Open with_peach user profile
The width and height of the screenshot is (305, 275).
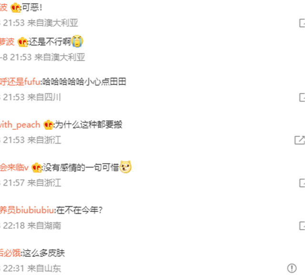pos(20,125)
